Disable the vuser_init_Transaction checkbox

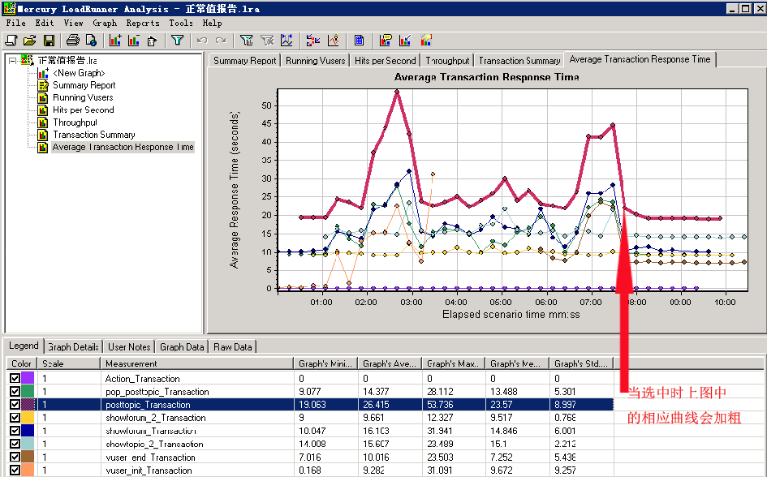coord(15,471)
